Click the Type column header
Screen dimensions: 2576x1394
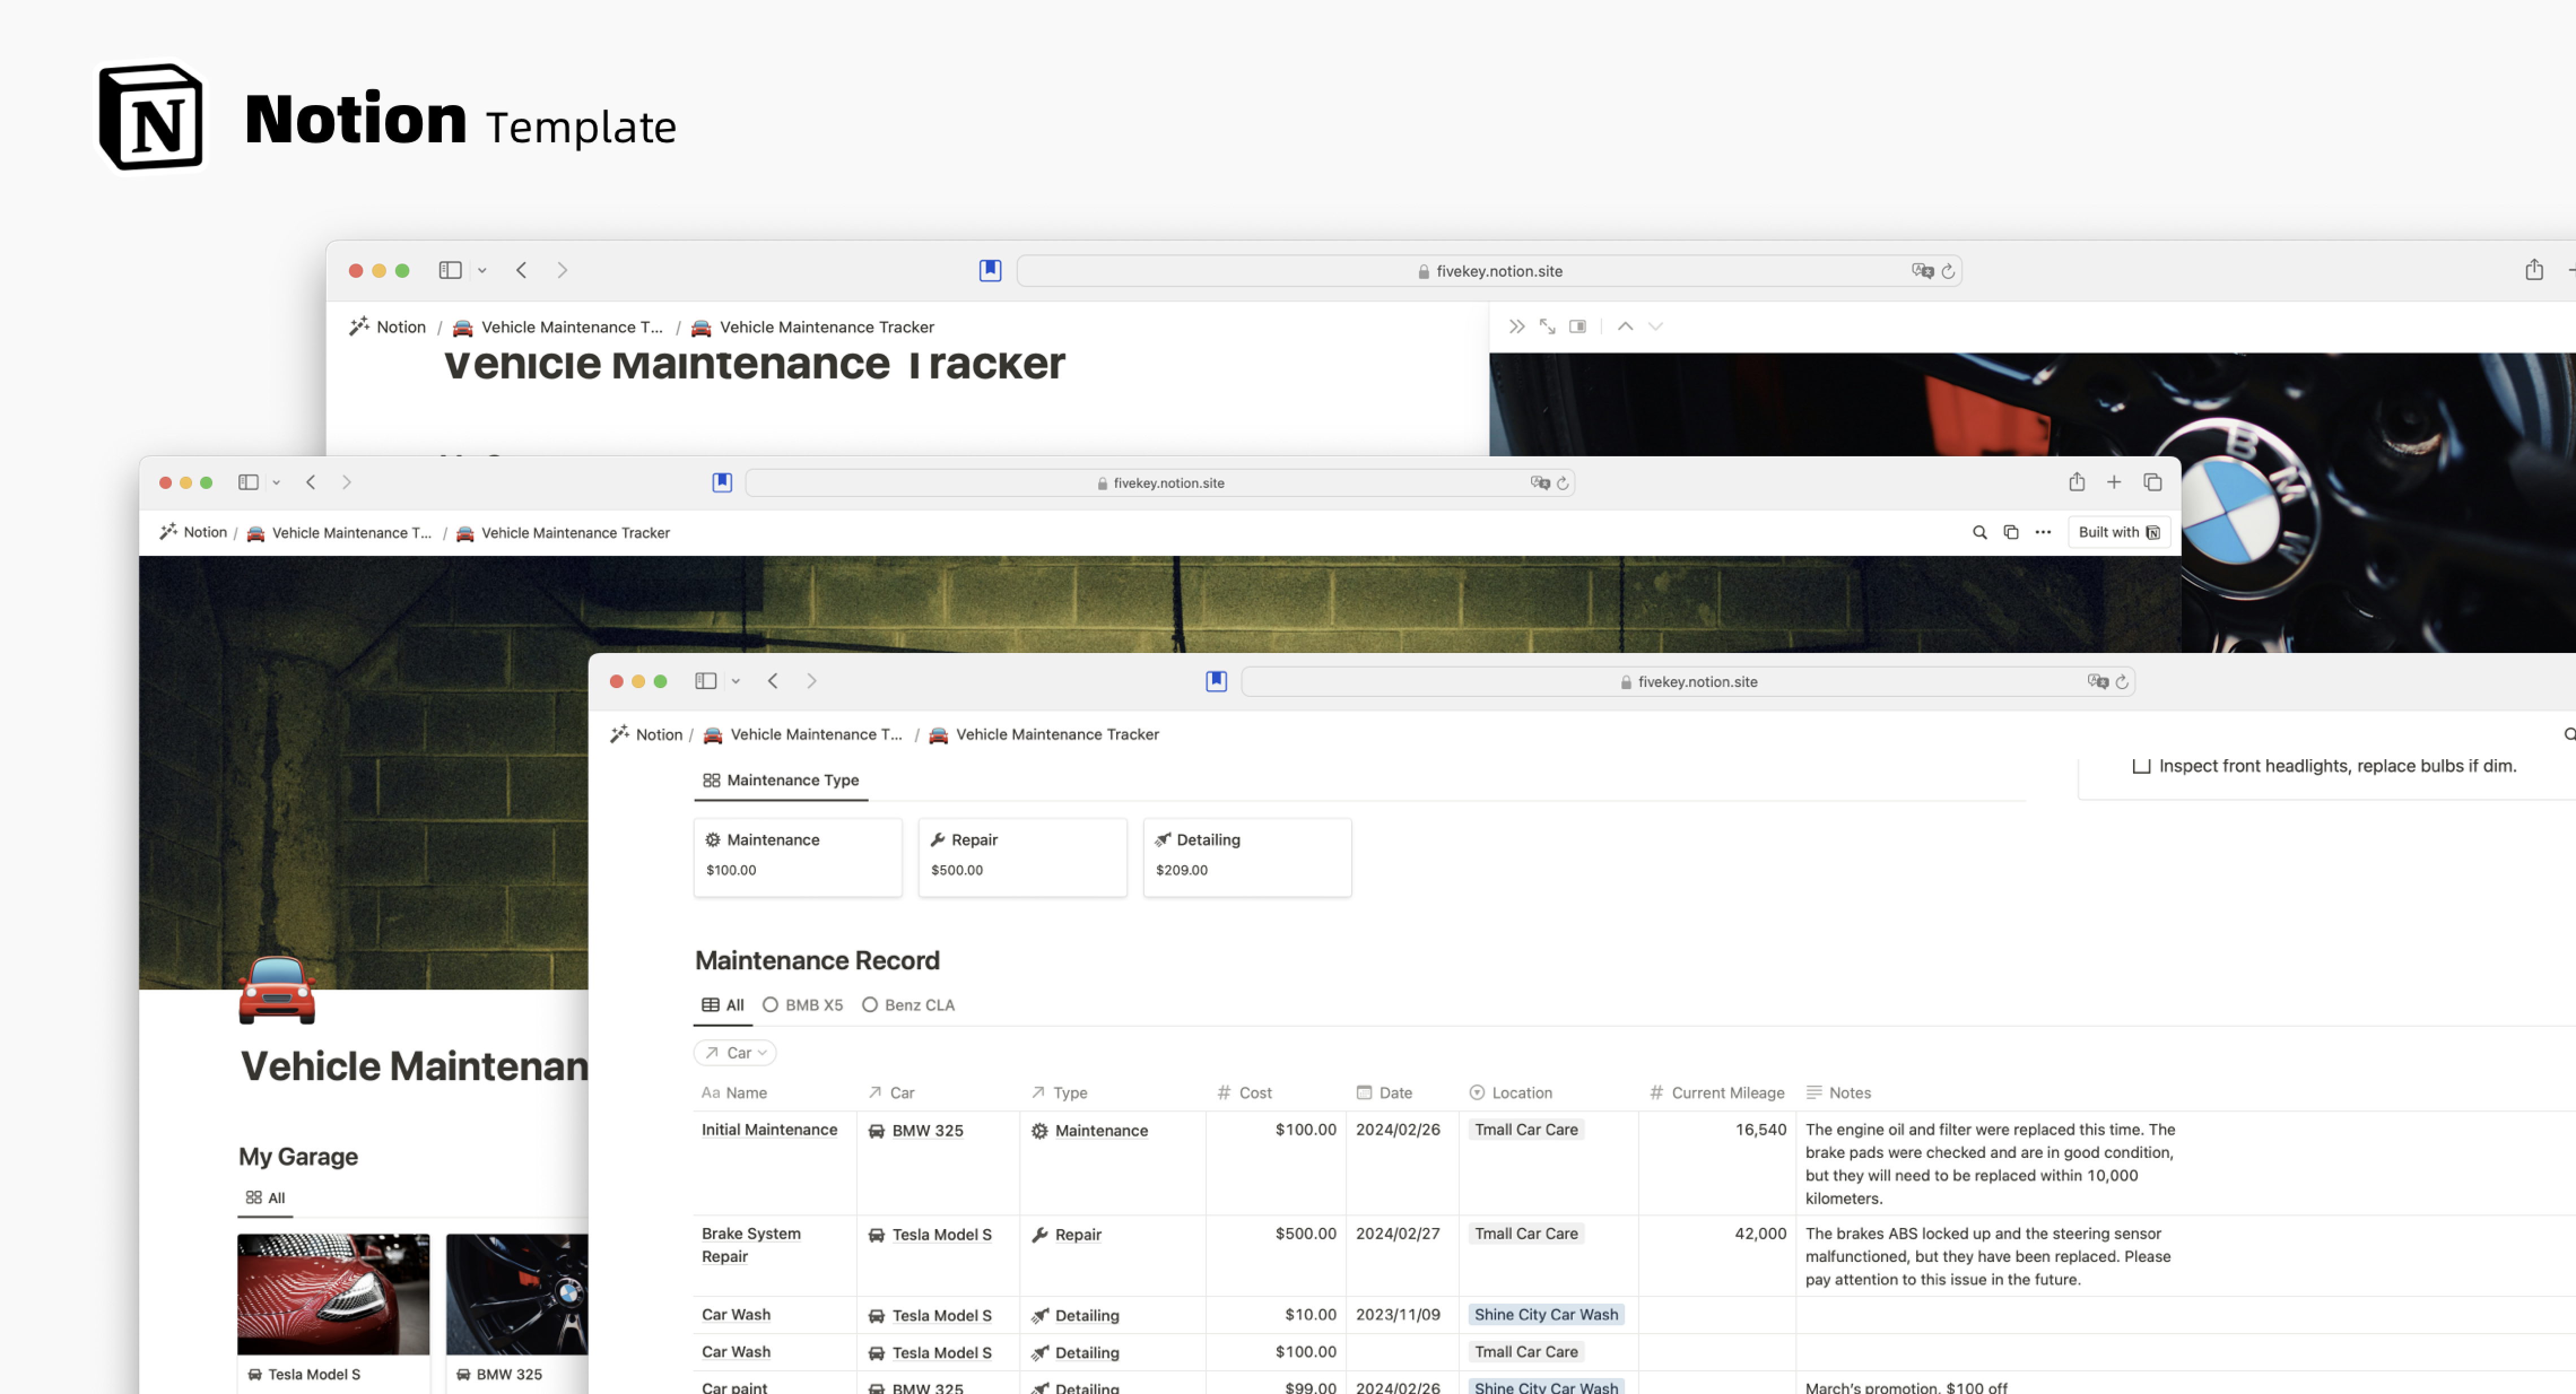[x=1059, y=1093]
